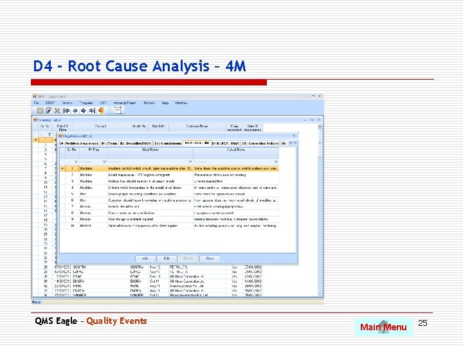Click the scroll-down arrow of the Warranty Failure window
This screenshot has width=463, height=347.
tap(320, 294)
